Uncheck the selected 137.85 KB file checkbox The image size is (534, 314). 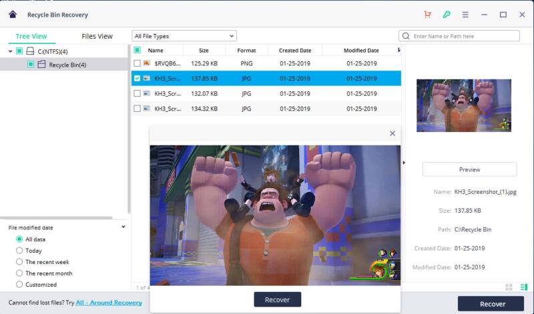137,78
